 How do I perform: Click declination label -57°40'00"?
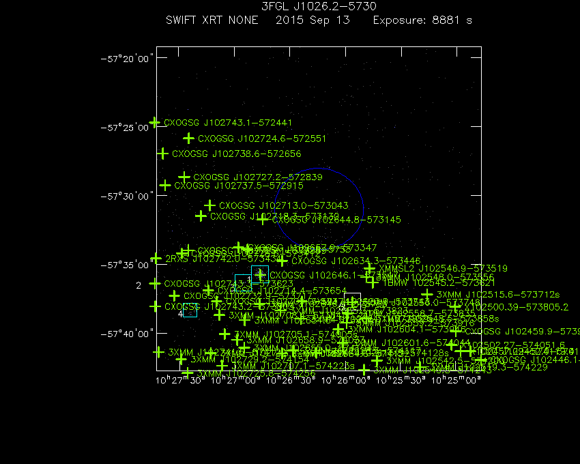click(x=127, y=334)
